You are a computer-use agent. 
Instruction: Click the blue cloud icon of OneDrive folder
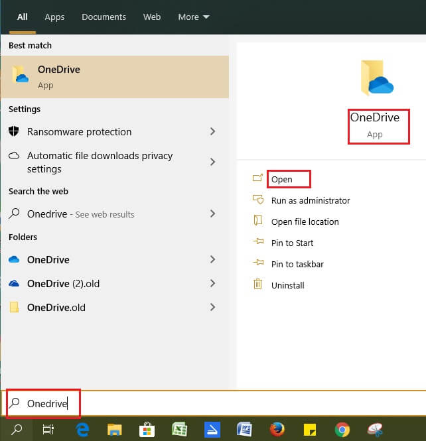click(x=14, y=259)
